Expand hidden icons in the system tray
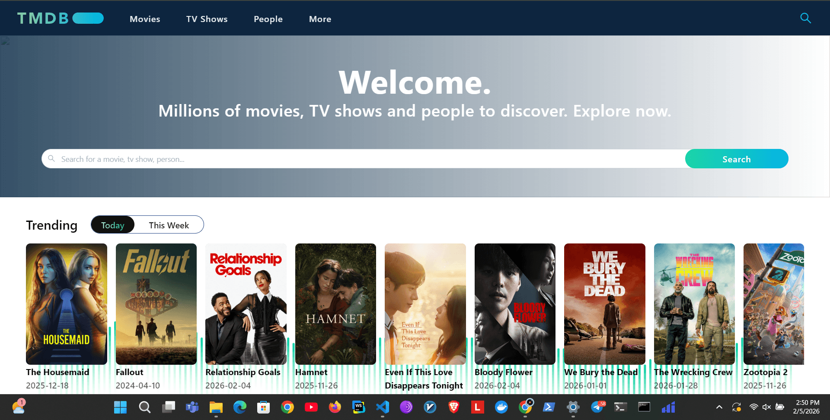 tap(719, 407)
